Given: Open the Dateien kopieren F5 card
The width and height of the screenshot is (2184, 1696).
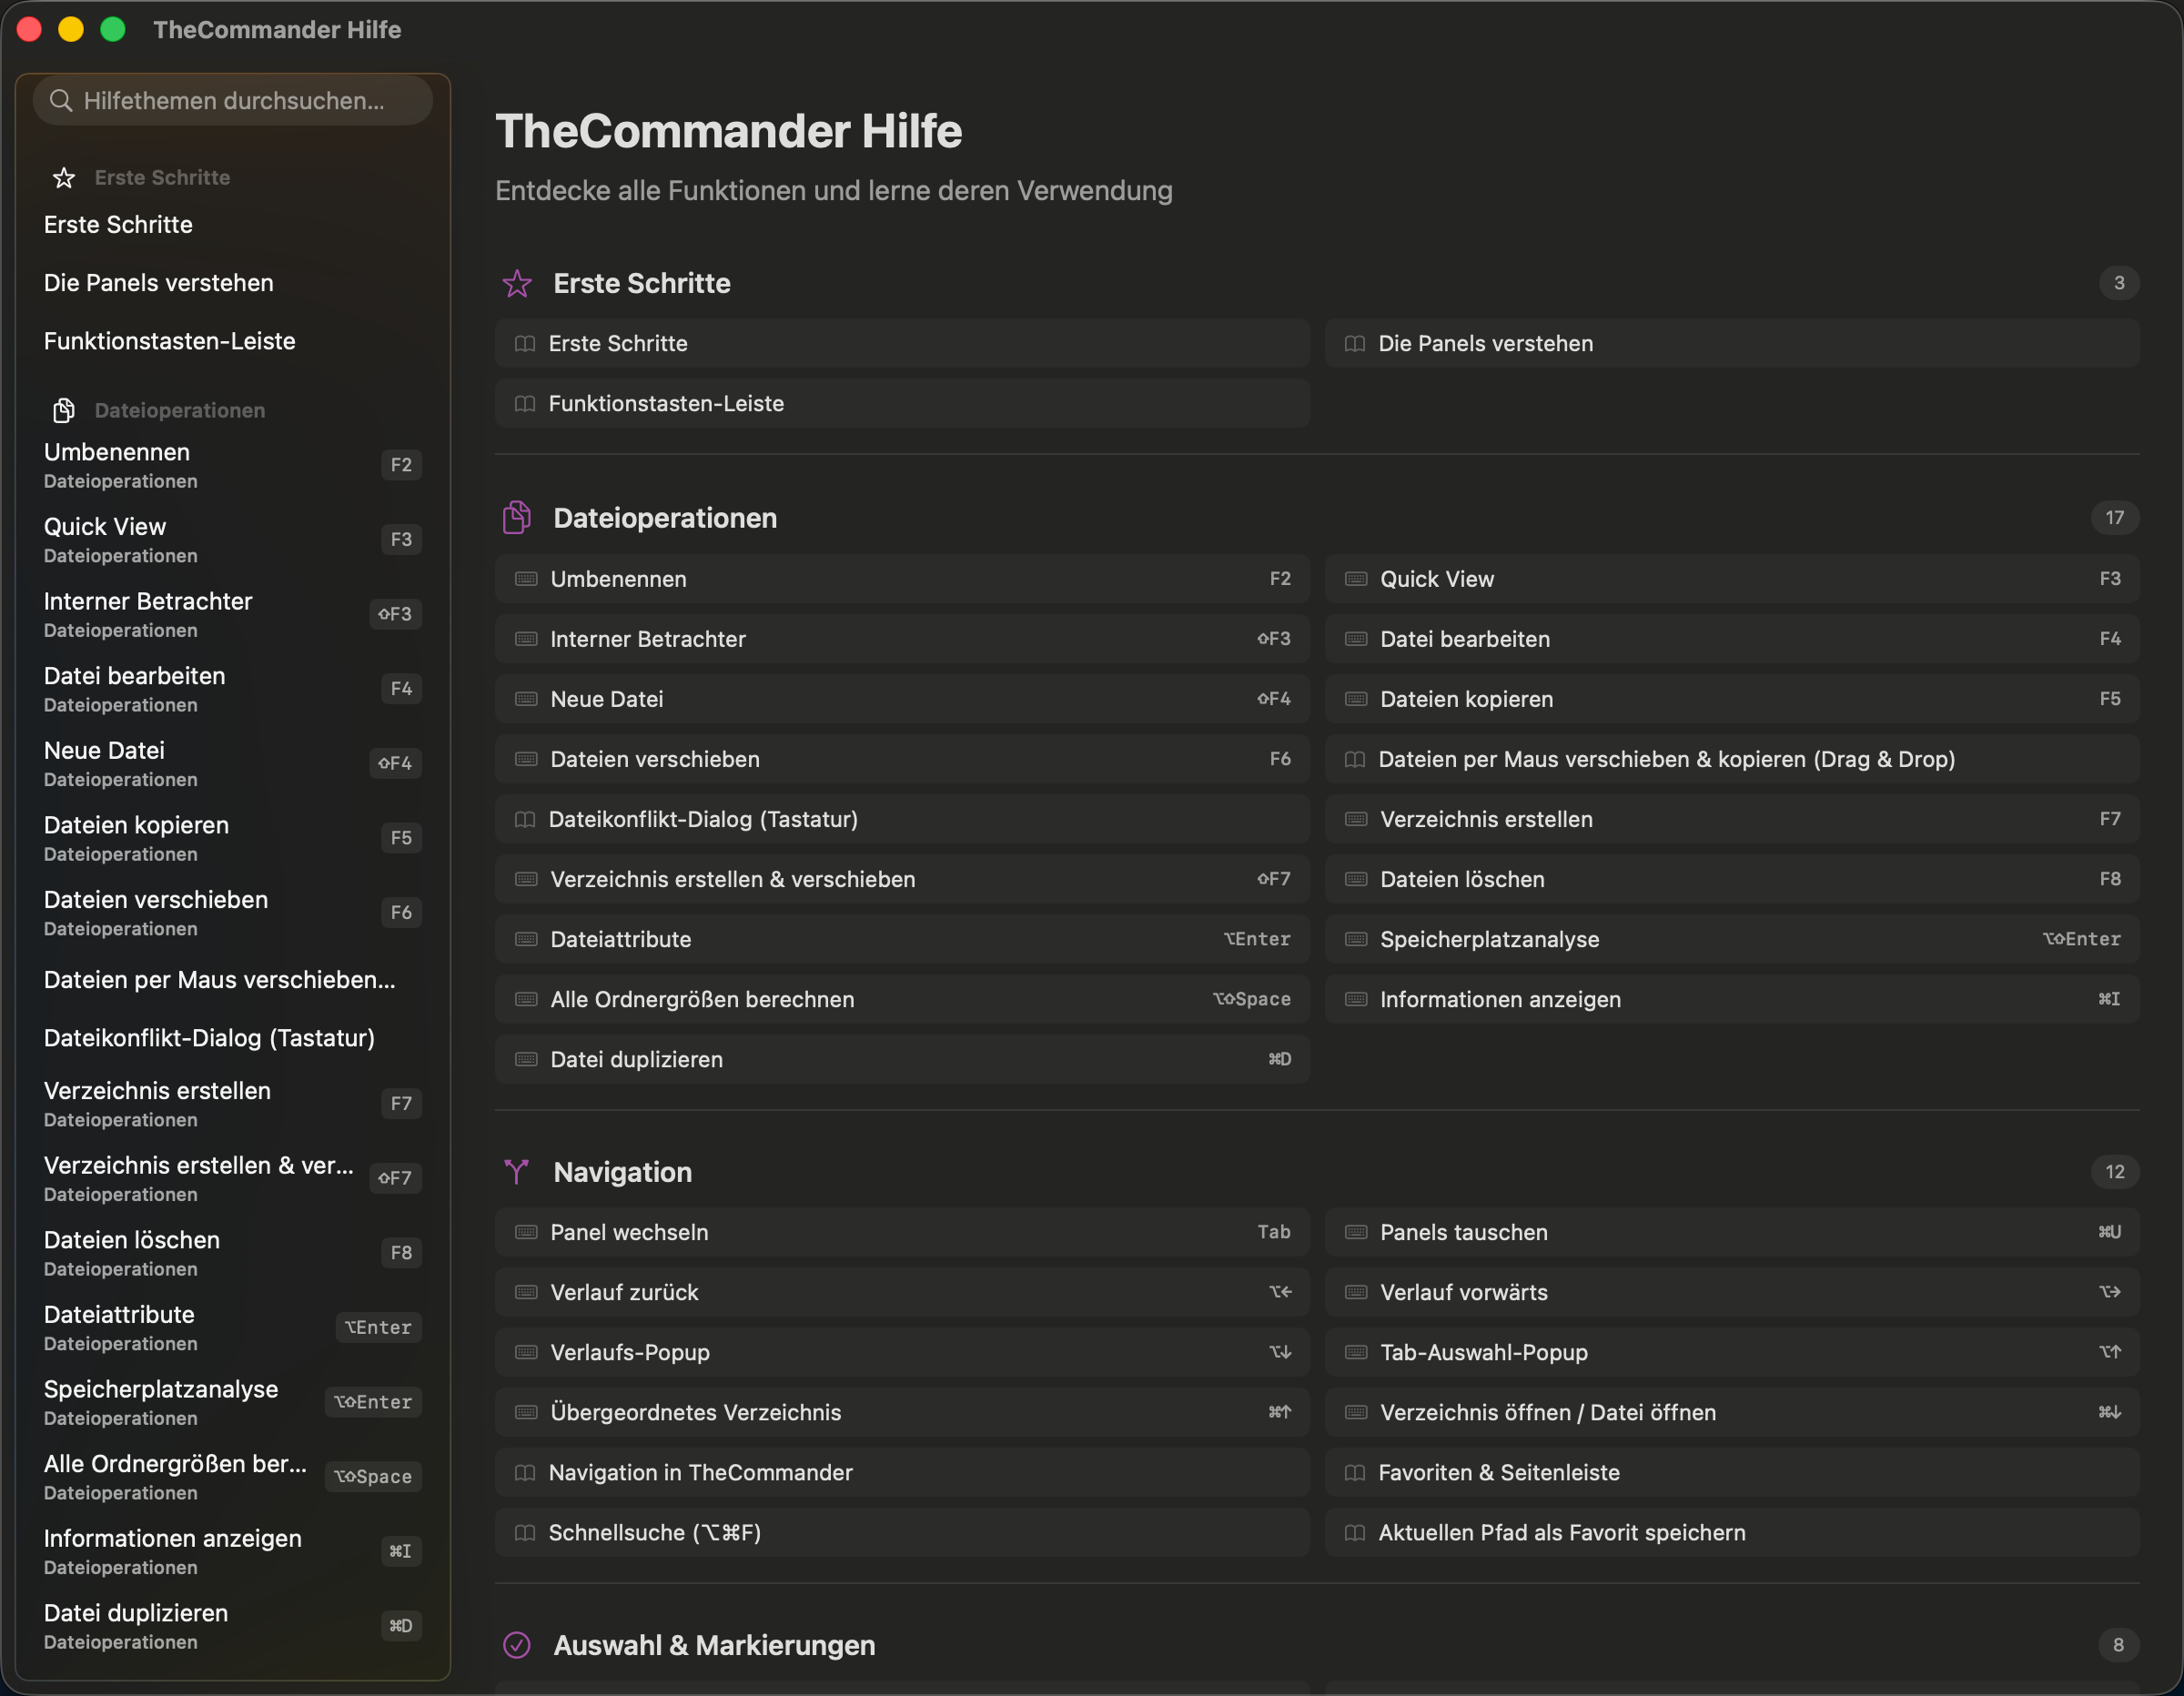Looking at the screenshot, I should coord(1732,699).
